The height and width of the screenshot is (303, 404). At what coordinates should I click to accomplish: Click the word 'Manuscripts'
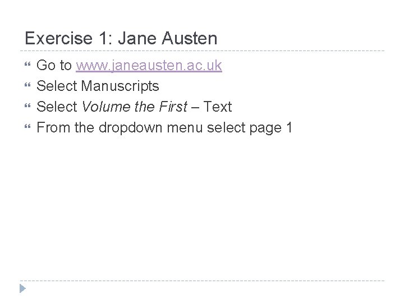[120, 86]
